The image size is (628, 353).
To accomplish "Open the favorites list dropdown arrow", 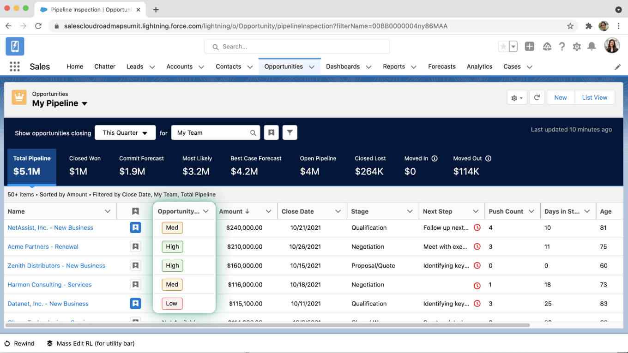I will [x=513, y=47].
